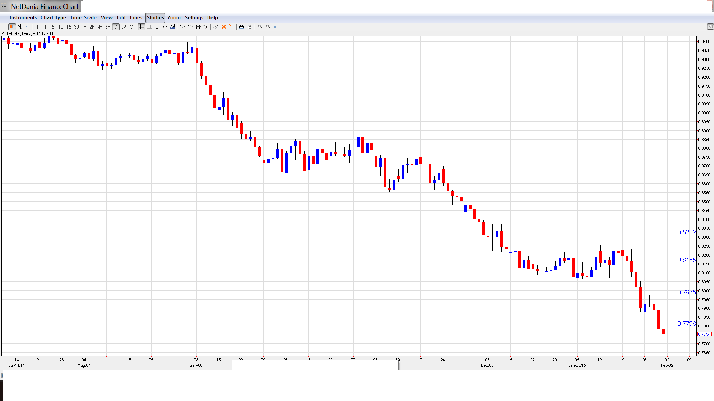Image resolution: width=714 pixels, height=401 pixels.
Task: Select the line chart type icon
Action: click(x=28, y=27)
